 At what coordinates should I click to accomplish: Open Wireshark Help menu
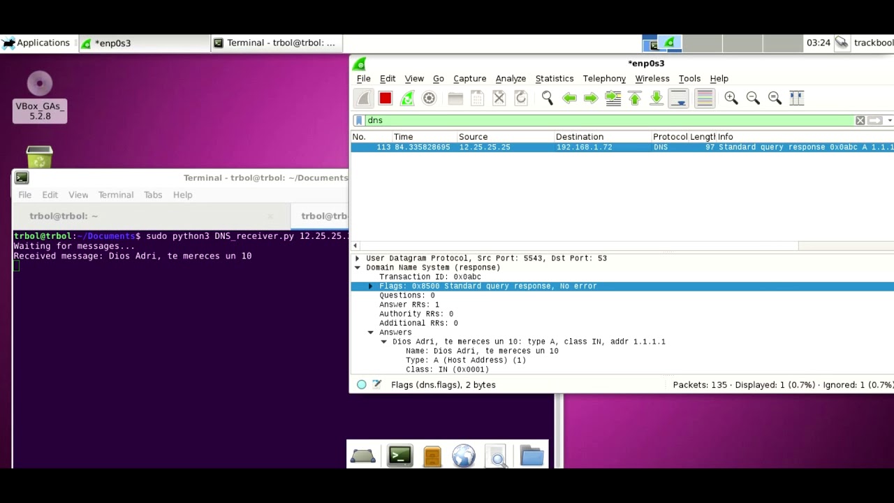click(719, 78)
